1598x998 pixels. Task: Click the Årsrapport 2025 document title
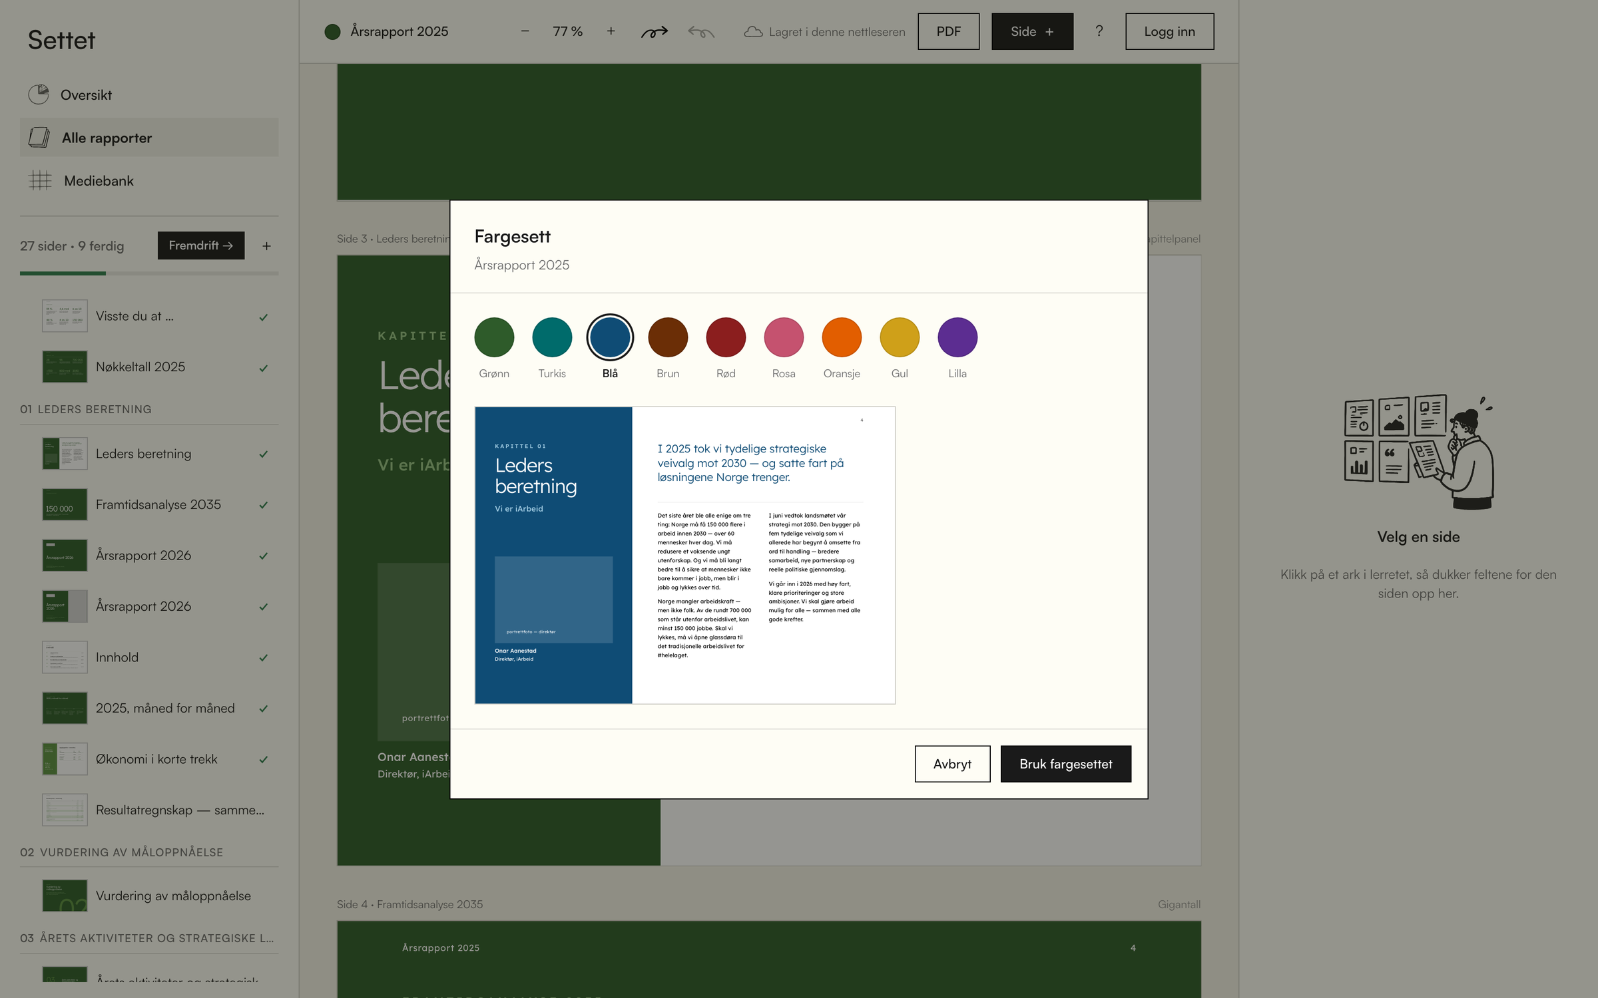click(x=399, y=31)
